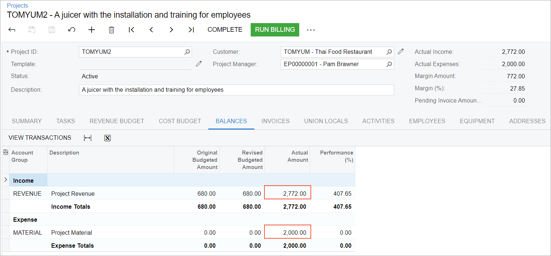Image resolution: width=551 pixels, height=256 pixels.
Task: Edit the customer with pencil icon
Action: 401,52
